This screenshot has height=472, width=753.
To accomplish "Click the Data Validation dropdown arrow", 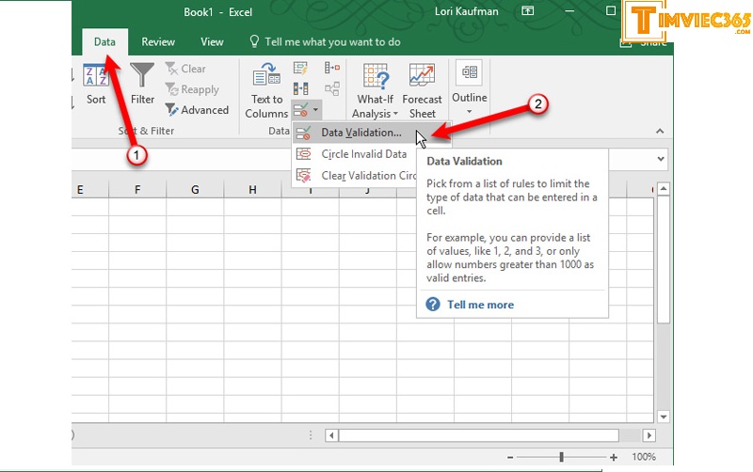I will pos(316,111).
